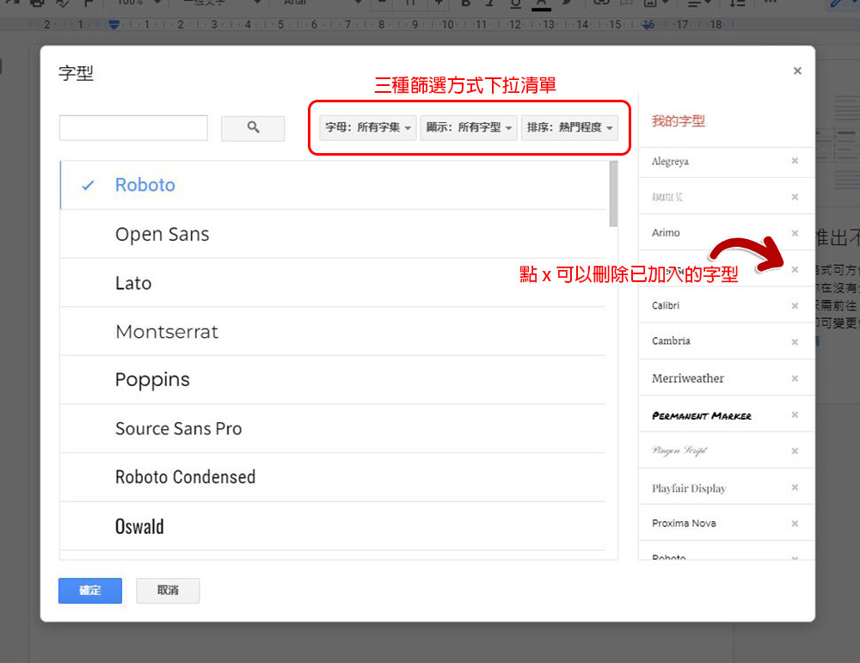This screenshot has height=663, width=860.
Task: Deselect the checked Roboto font
Action: click(x=332, y=185)
